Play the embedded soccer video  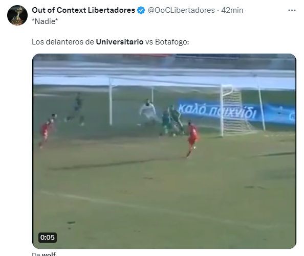click(164, 151)
